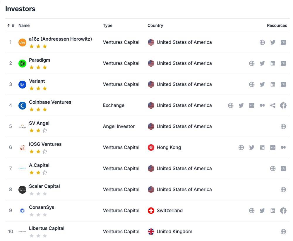This screenshot has height=241, width=293.
Task: Open Scalar Capital investor link
Action: tap(44, 186)
